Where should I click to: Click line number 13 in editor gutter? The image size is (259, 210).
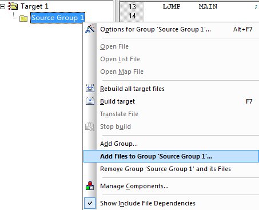(x=132, y=6)
